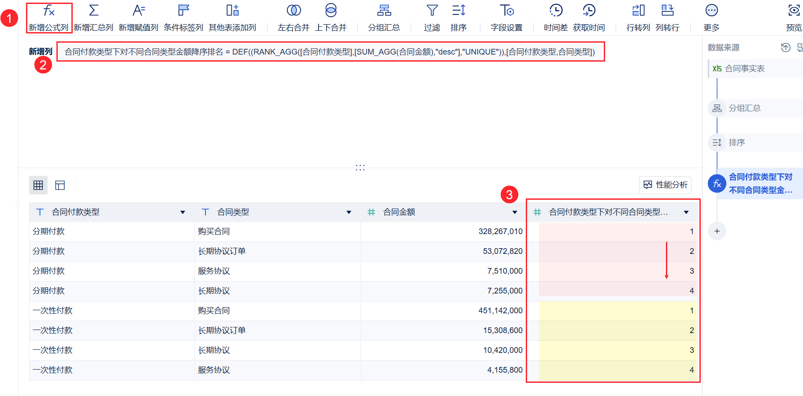Click the 新增列 label beside the formula
Image resolution: width=803 pixels, height=396 pixels.
point(40,51)
